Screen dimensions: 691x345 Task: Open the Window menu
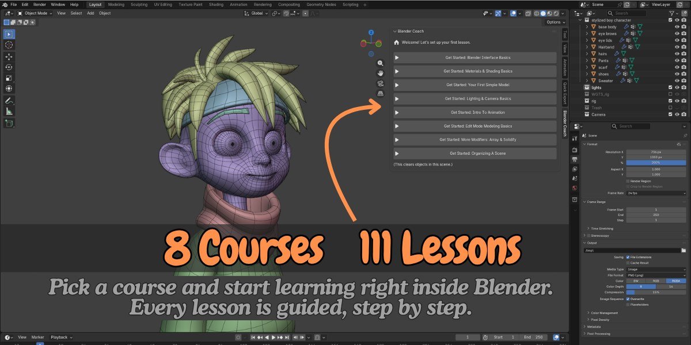point(58,4)
